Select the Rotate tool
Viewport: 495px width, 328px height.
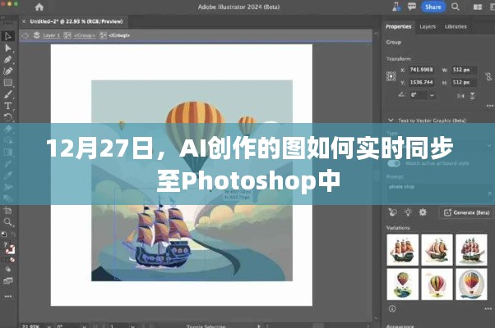(8, 117)
